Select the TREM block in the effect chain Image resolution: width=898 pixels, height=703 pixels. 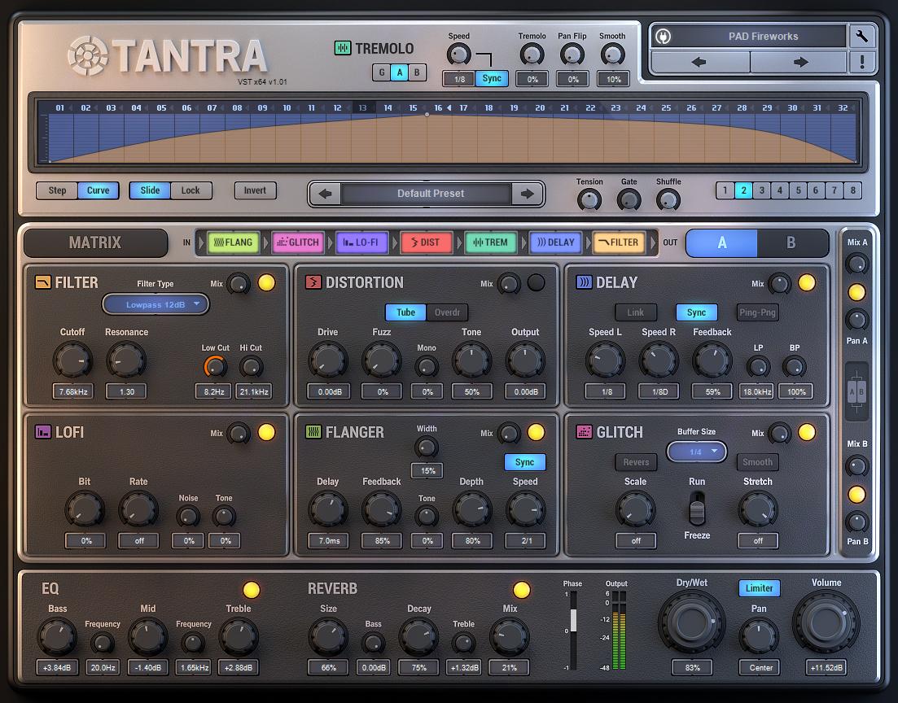tap(491, 242)
